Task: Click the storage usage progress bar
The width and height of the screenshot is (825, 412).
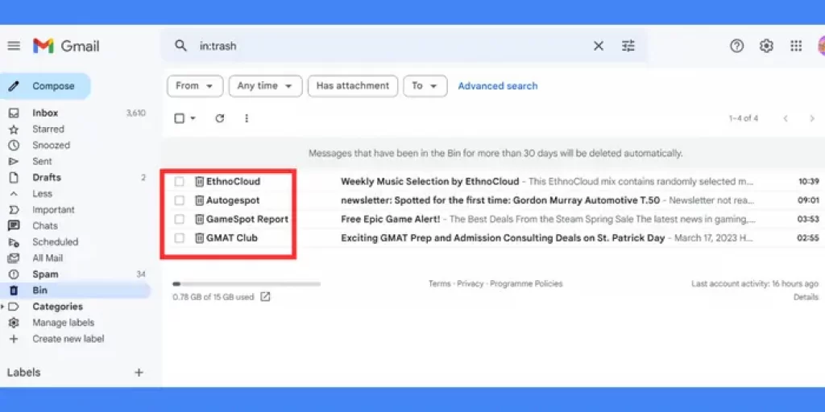Action: point(247,284)
